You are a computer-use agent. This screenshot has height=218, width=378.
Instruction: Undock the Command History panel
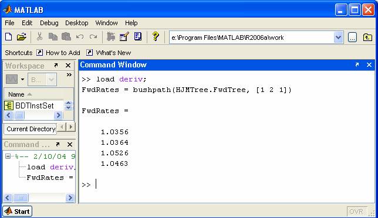click(x=58, y=144)
